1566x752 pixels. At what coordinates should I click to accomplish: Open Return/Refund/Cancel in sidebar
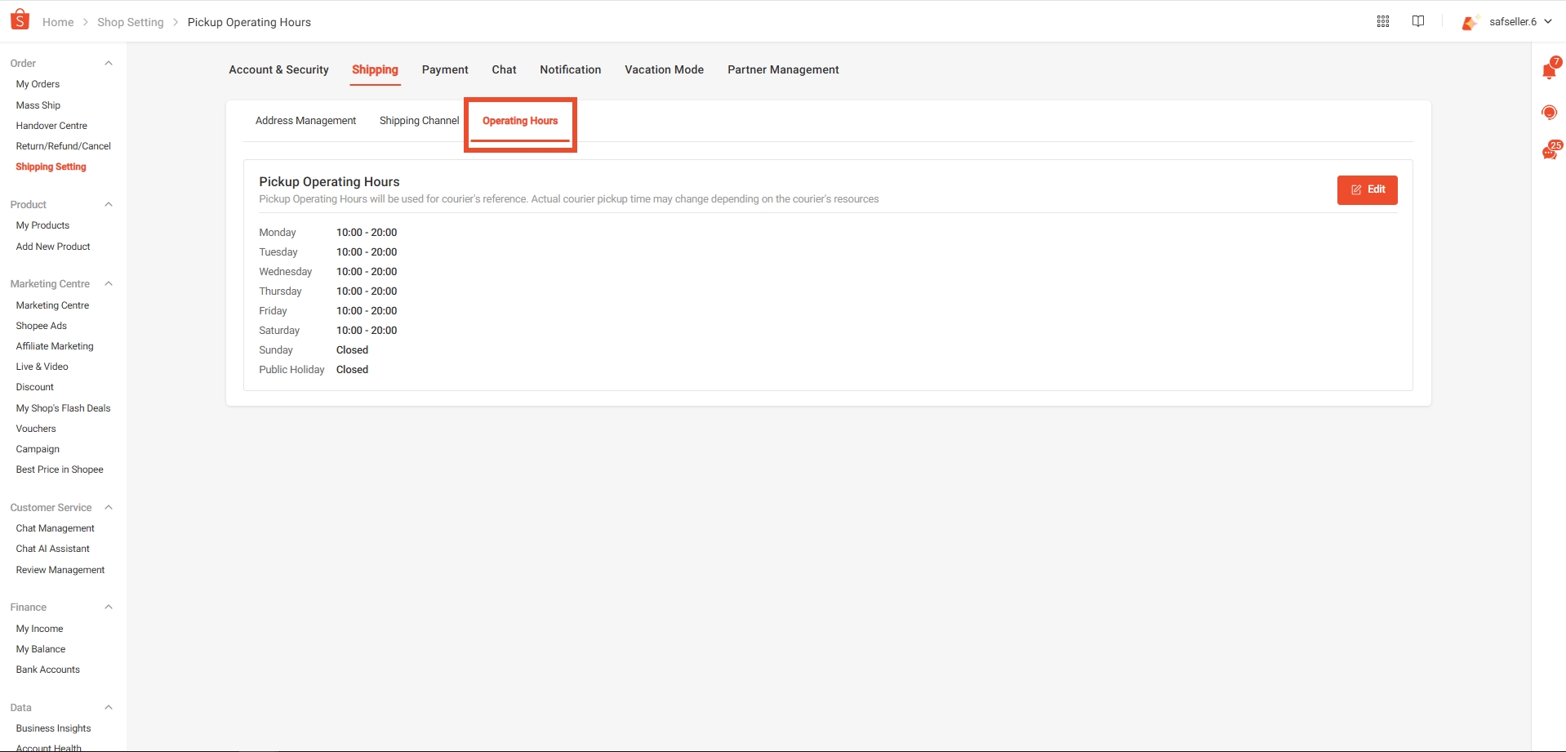click(64, 146)
